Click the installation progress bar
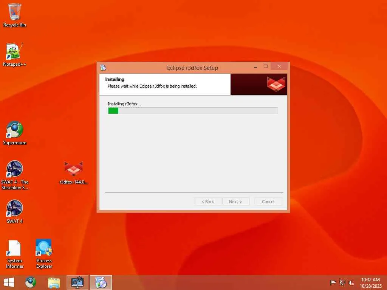 tap(193, 111)
